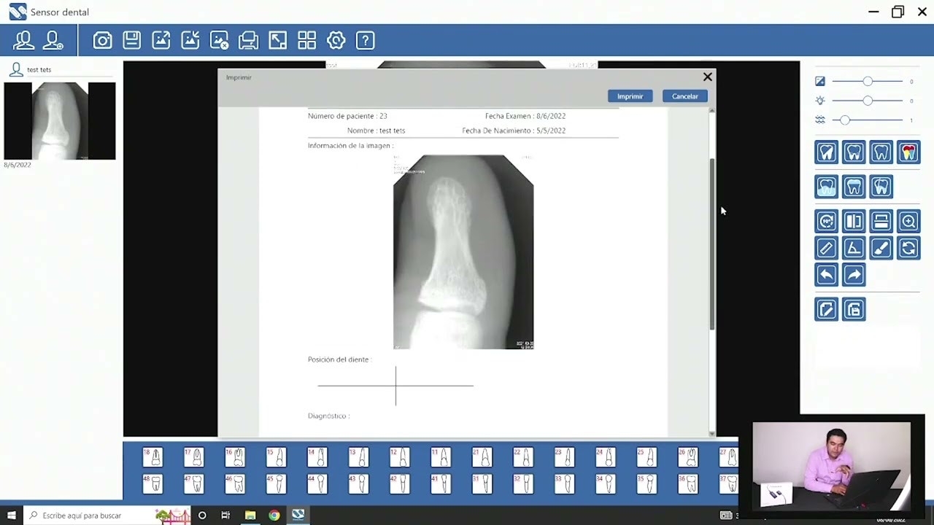
Task: Apply the third tooth filter preset
Action: [x=881, y=152]
